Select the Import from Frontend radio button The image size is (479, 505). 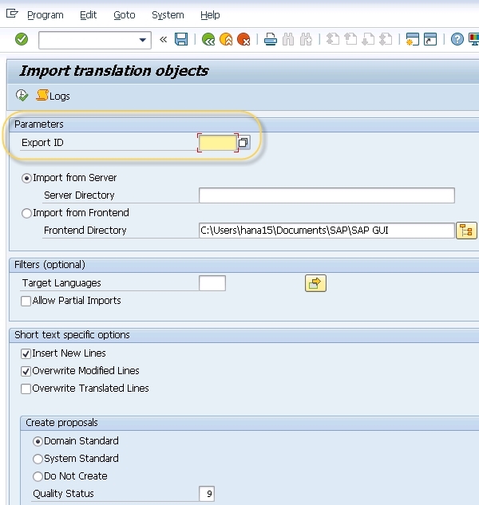(26, 213)
